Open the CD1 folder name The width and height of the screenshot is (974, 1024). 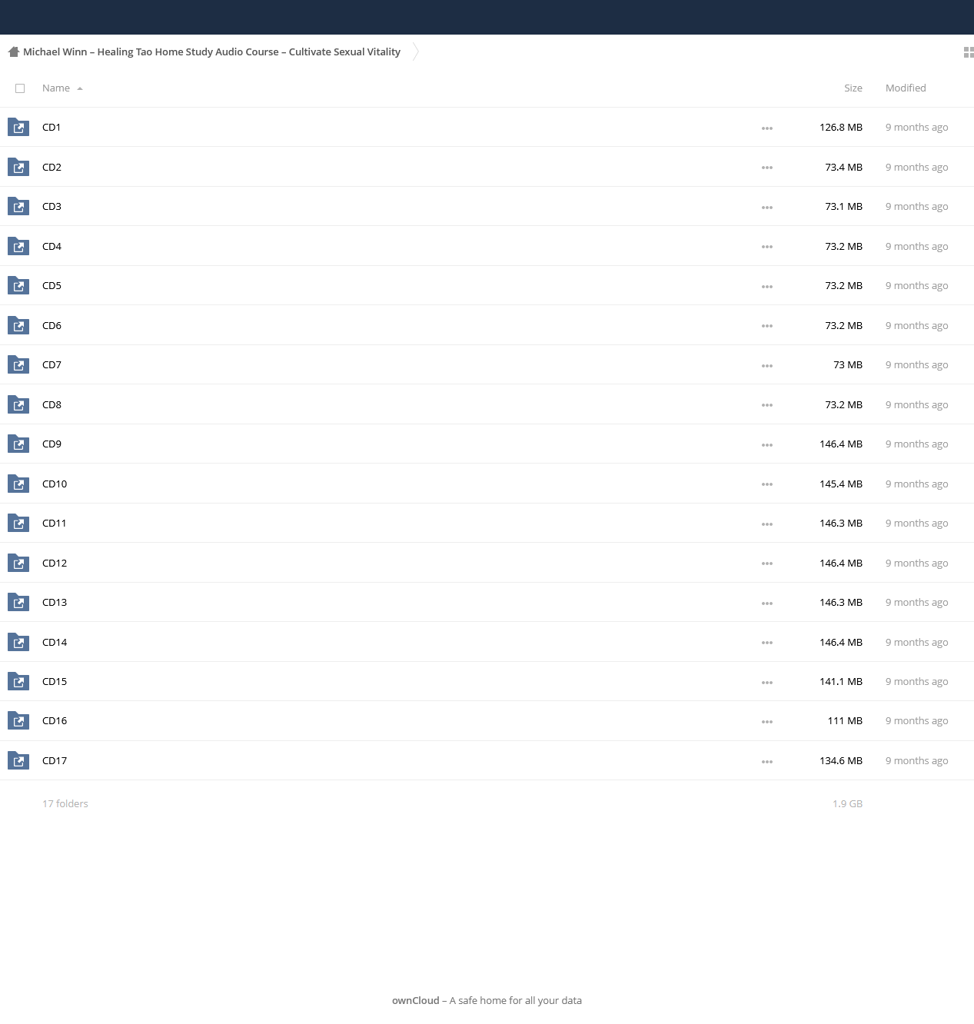[52, 128]
